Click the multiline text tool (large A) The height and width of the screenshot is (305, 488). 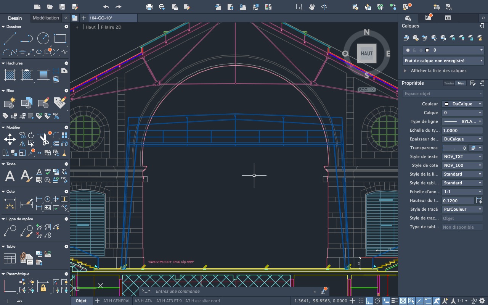[10, 176]
